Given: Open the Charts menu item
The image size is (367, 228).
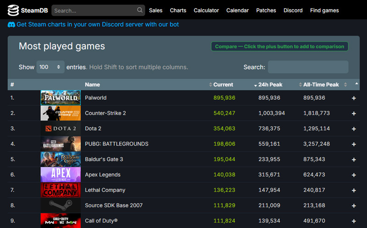Looking at the screenshot, I should pos(178,10).
